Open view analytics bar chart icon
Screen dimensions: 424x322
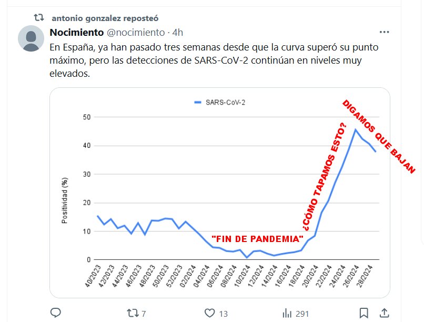pos(287,313)
